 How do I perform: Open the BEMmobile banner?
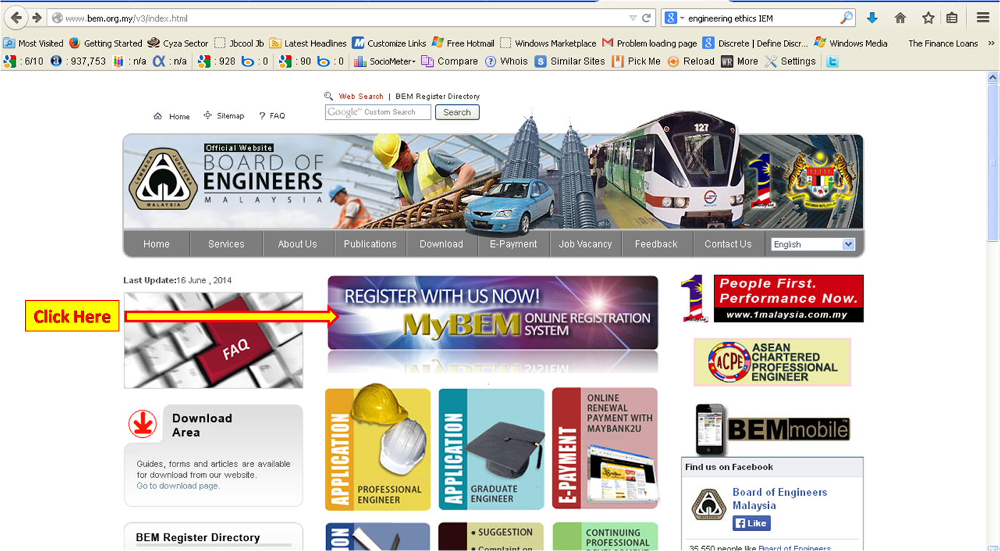(773, 428)
